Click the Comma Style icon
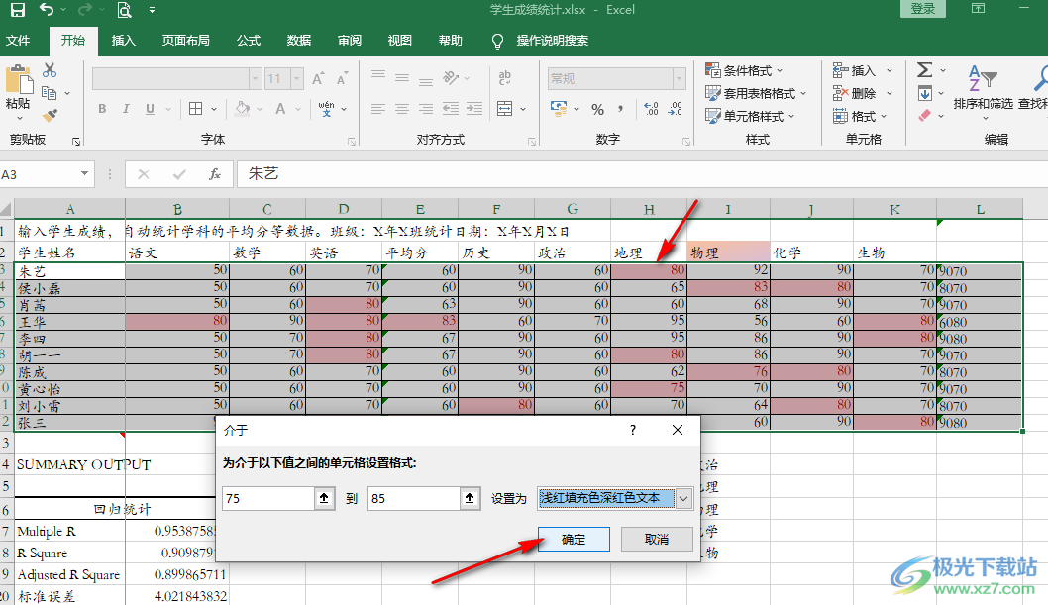The image size is (1048, 605). click(x=621, y=109)
